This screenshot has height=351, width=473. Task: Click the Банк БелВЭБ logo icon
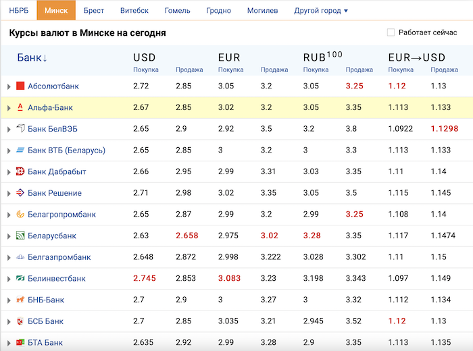click(20, 129)
